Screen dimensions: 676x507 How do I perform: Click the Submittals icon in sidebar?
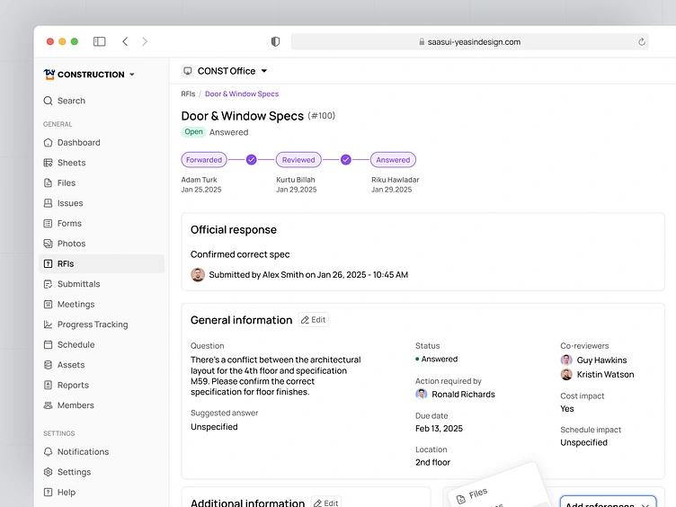pyautogui.click(x=48, y=284)
